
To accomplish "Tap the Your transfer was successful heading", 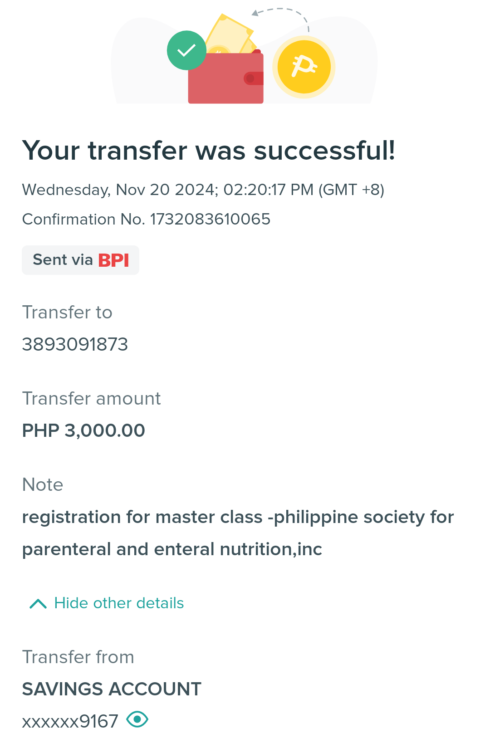I will [209, 151].
